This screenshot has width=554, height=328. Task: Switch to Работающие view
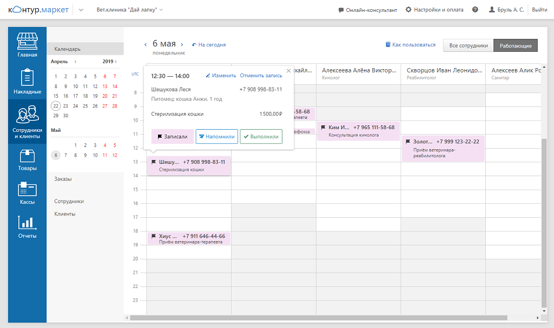[516, 45]
